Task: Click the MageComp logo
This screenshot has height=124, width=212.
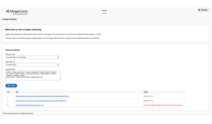Action: (17, 12)
